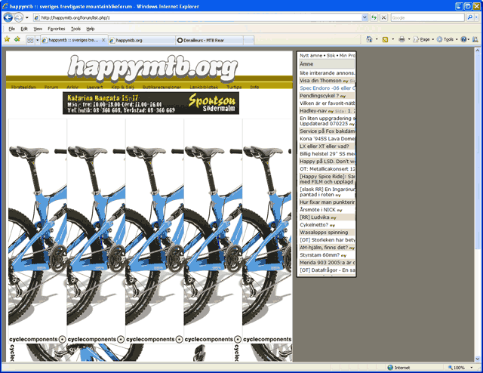Switch to the 'happymtb :: sveriges tre...' tab
The height and width of the screenshot is (373, 483).
73,40
